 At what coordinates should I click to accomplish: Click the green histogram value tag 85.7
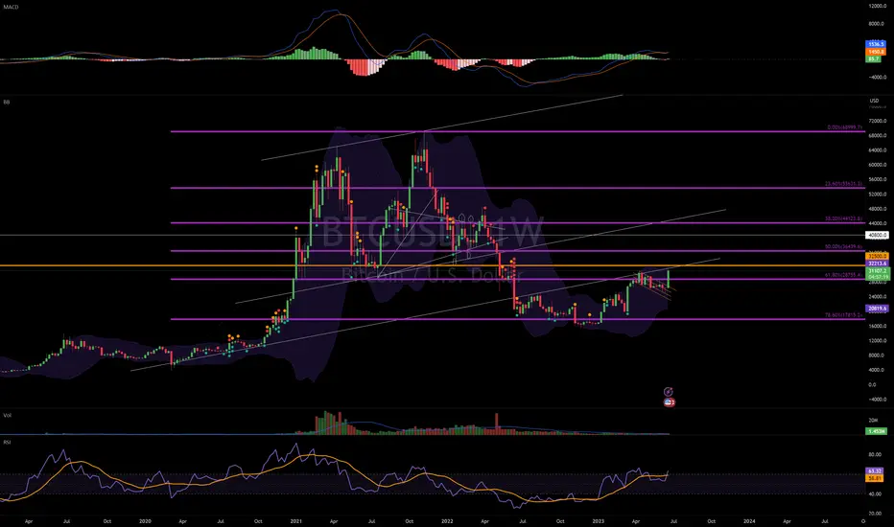874,58
